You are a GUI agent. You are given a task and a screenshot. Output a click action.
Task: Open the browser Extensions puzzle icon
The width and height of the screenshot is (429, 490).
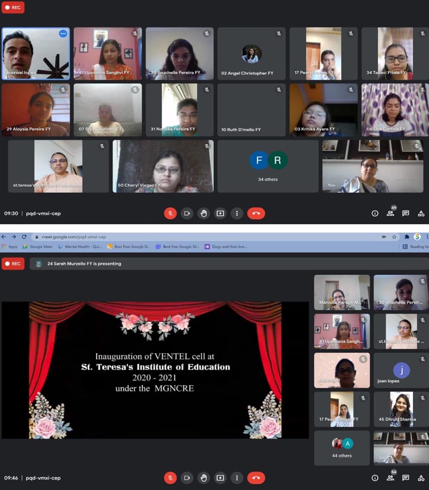[406, 237]
